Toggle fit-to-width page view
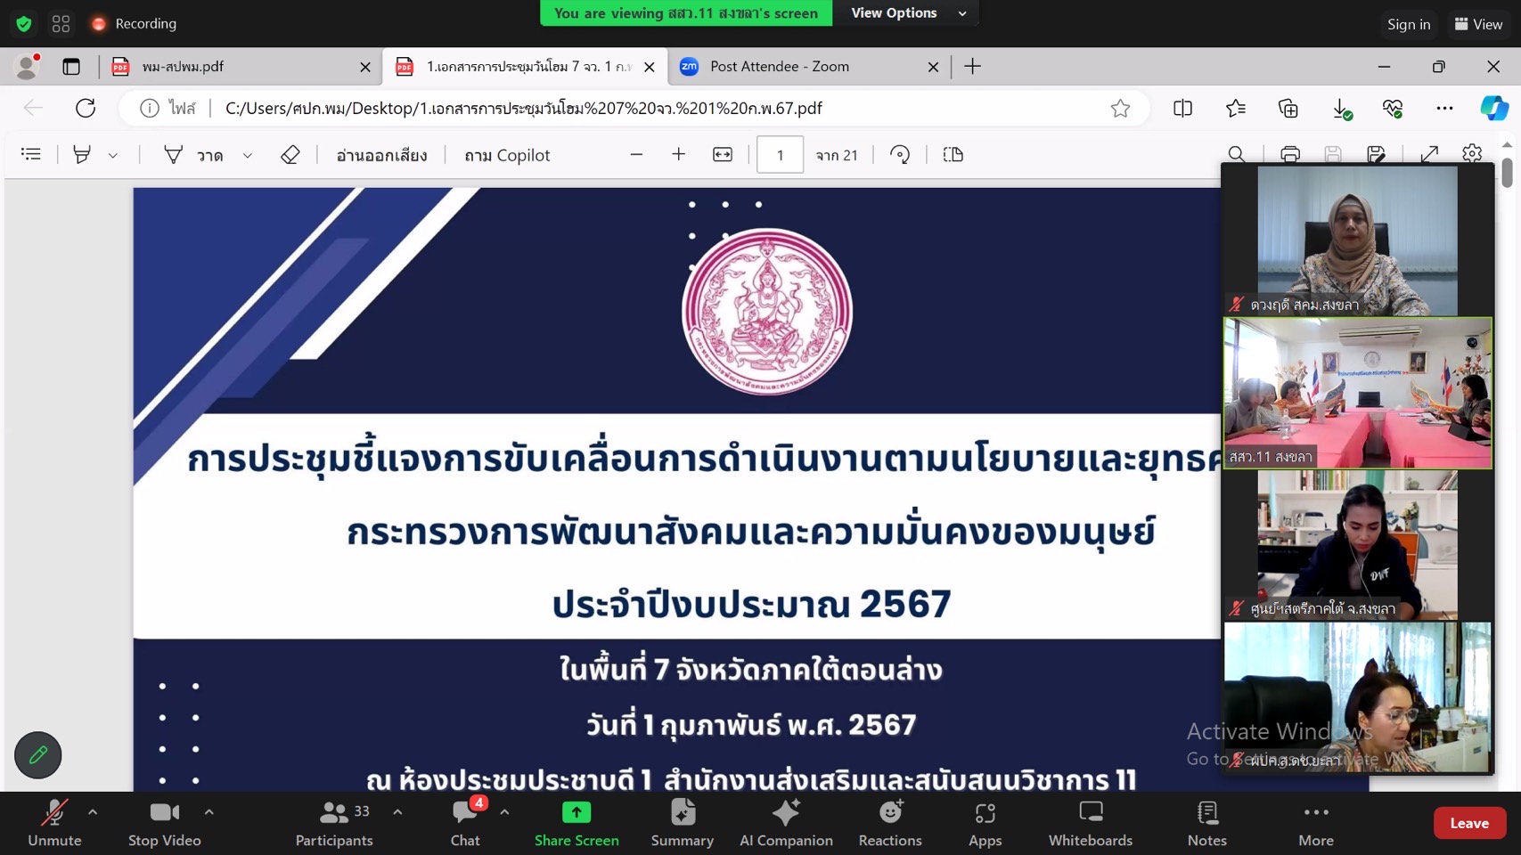The width and height of the screenshot is (1521, 855). 723,155
